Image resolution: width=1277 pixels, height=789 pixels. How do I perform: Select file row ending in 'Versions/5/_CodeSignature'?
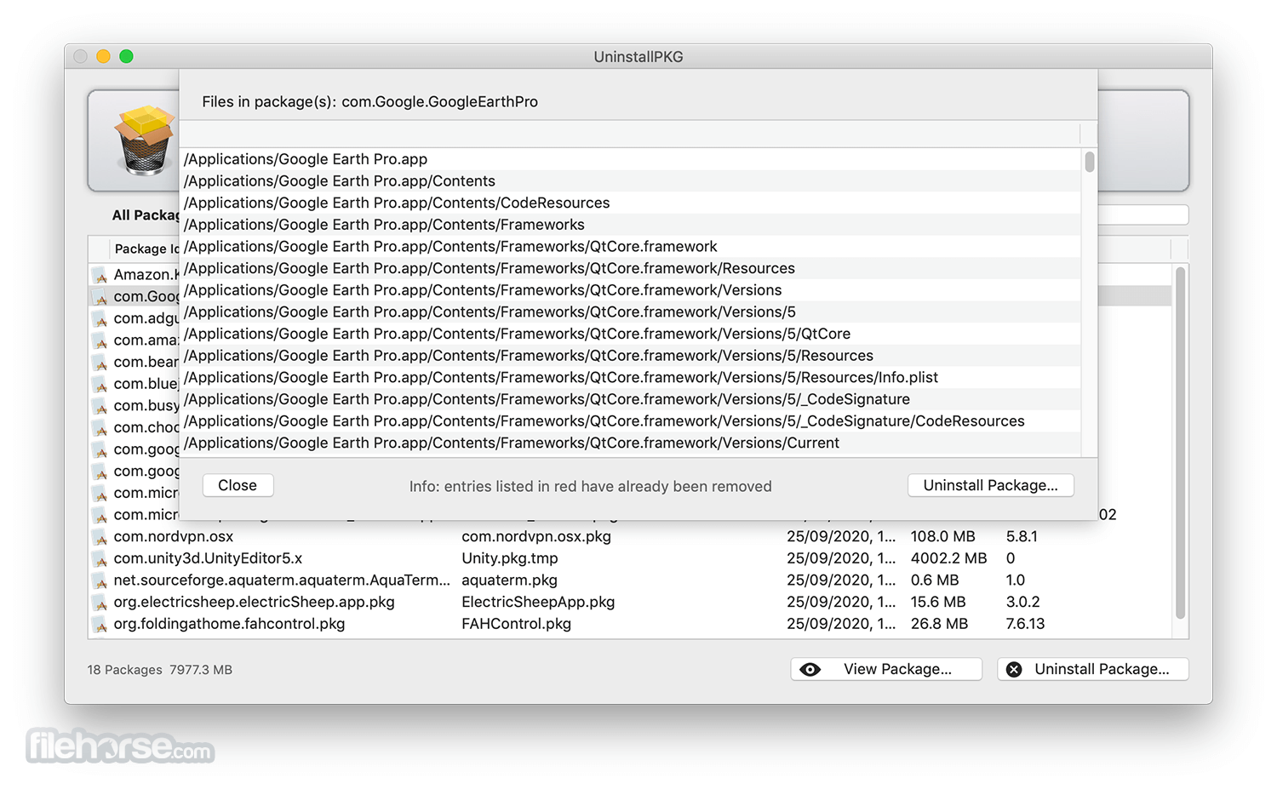tap(631, 400)
